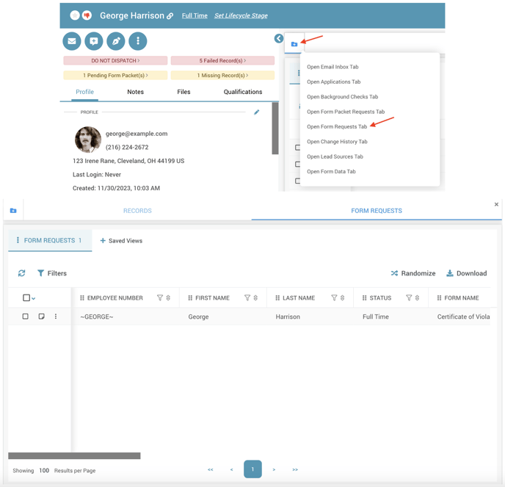
Task: Click the profile vertical scrollbar
Action: [x=275, y=129]
